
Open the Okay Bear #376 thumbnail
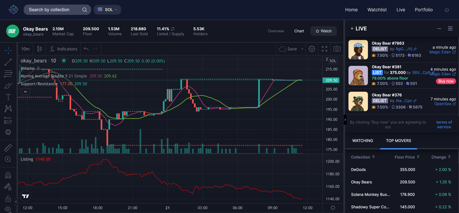[358, 101]
